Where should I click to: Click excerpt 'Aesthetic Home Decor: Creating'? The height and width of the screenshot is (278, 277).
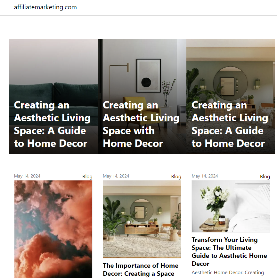(228, 273)
